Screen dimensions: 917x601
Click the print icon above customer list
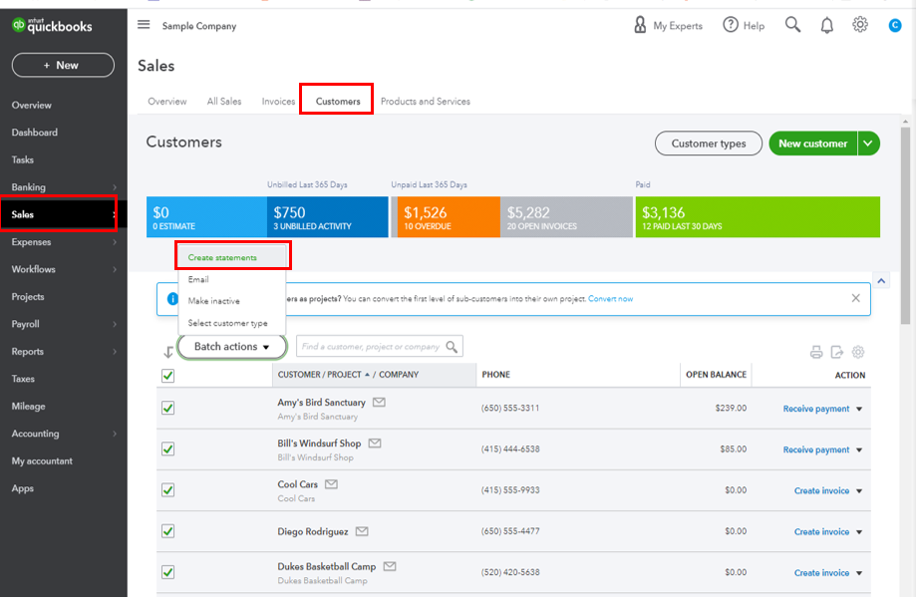816,352
